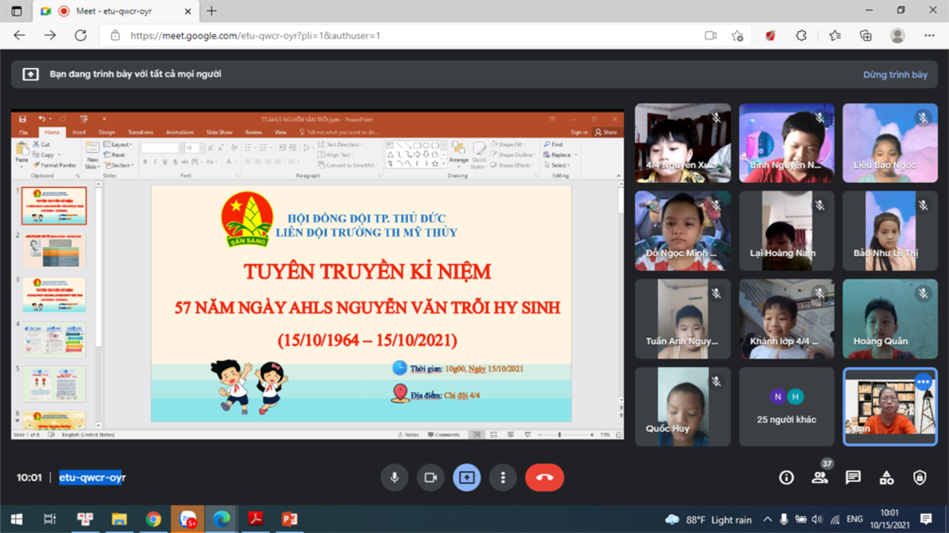Toggle Notes pane in PowerPoint status bar
Screen dimensions: 949x533
[x=408, y=435]
